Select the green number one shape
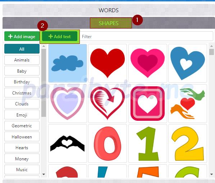This screenshot has width=215, height=183. click(x=148, y=143)
